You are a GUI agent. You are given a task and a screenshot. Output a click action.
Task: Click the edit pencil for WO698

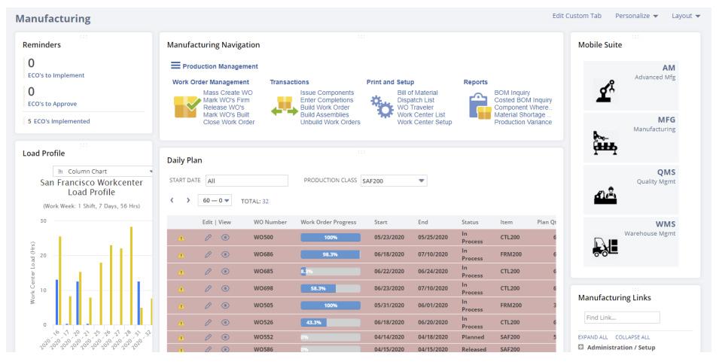(x=209, y=288)
